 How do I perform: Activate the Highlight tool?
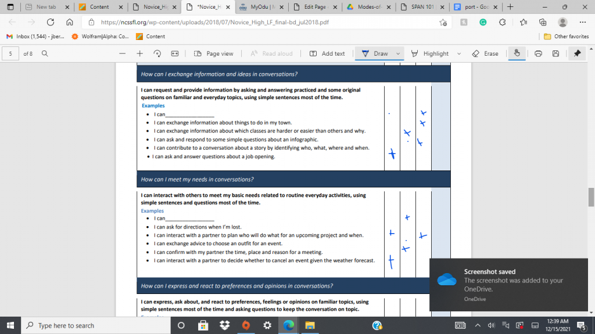430,54
